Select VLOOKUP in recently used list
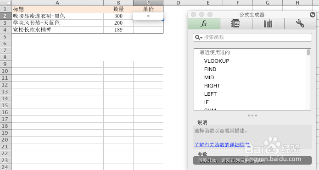This screenshot has width=319, height=170. (217, 61)
